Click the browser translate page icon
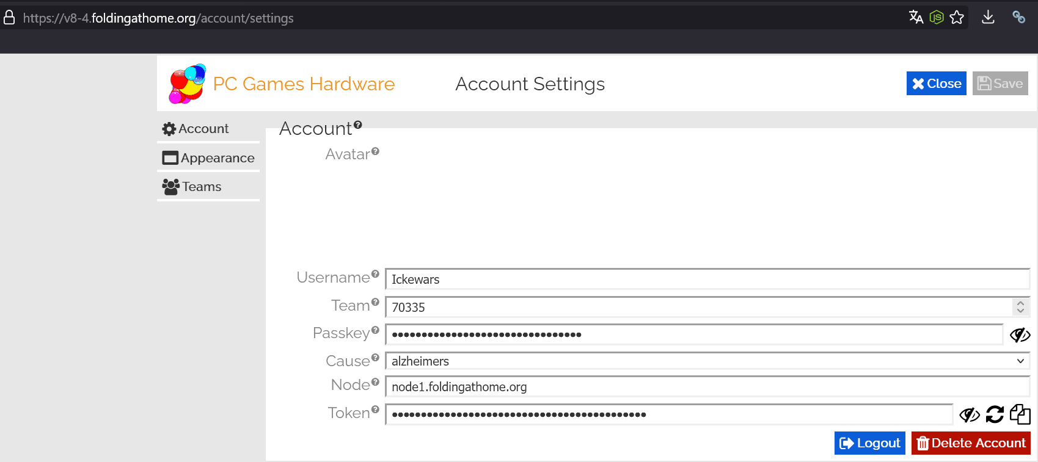This screenshot has height=462, width=1038. (x=916, y=17)
